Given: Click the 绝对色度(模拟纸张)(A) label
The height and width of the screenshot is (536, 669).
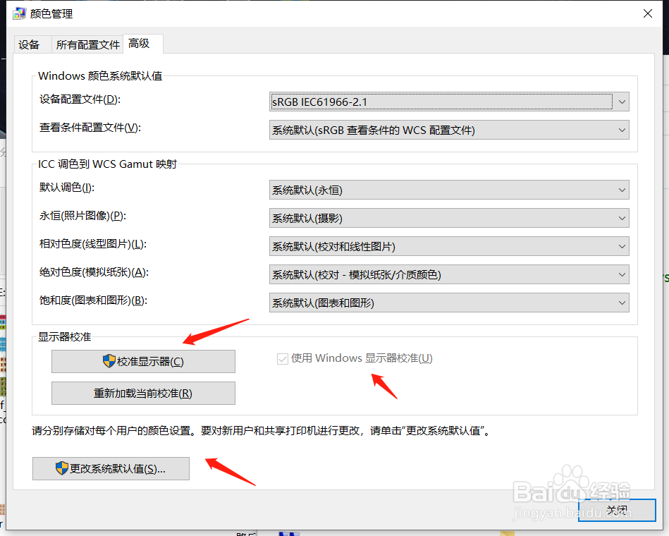Looking at the screenshot, I should point(94,272).
